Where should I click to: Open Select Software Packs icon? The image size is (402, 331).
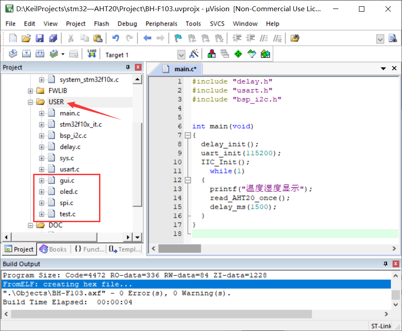[x=252, y=54]
